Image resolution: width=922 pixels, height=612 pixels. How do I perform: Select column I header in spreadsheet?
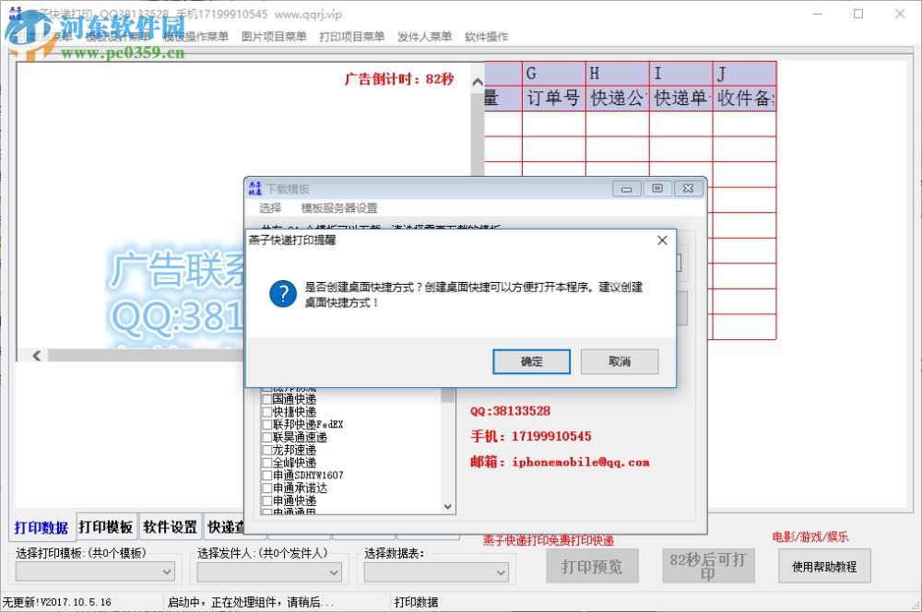click(x=680, y=74)
